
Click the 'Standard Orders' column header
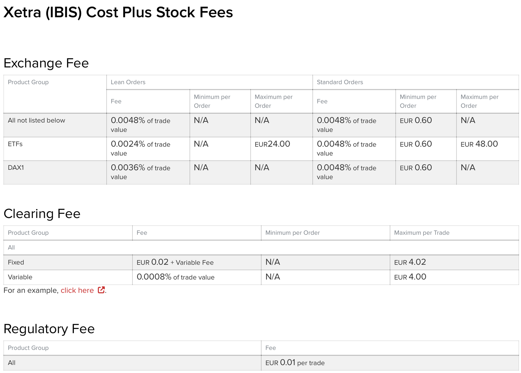coord(340,82)
